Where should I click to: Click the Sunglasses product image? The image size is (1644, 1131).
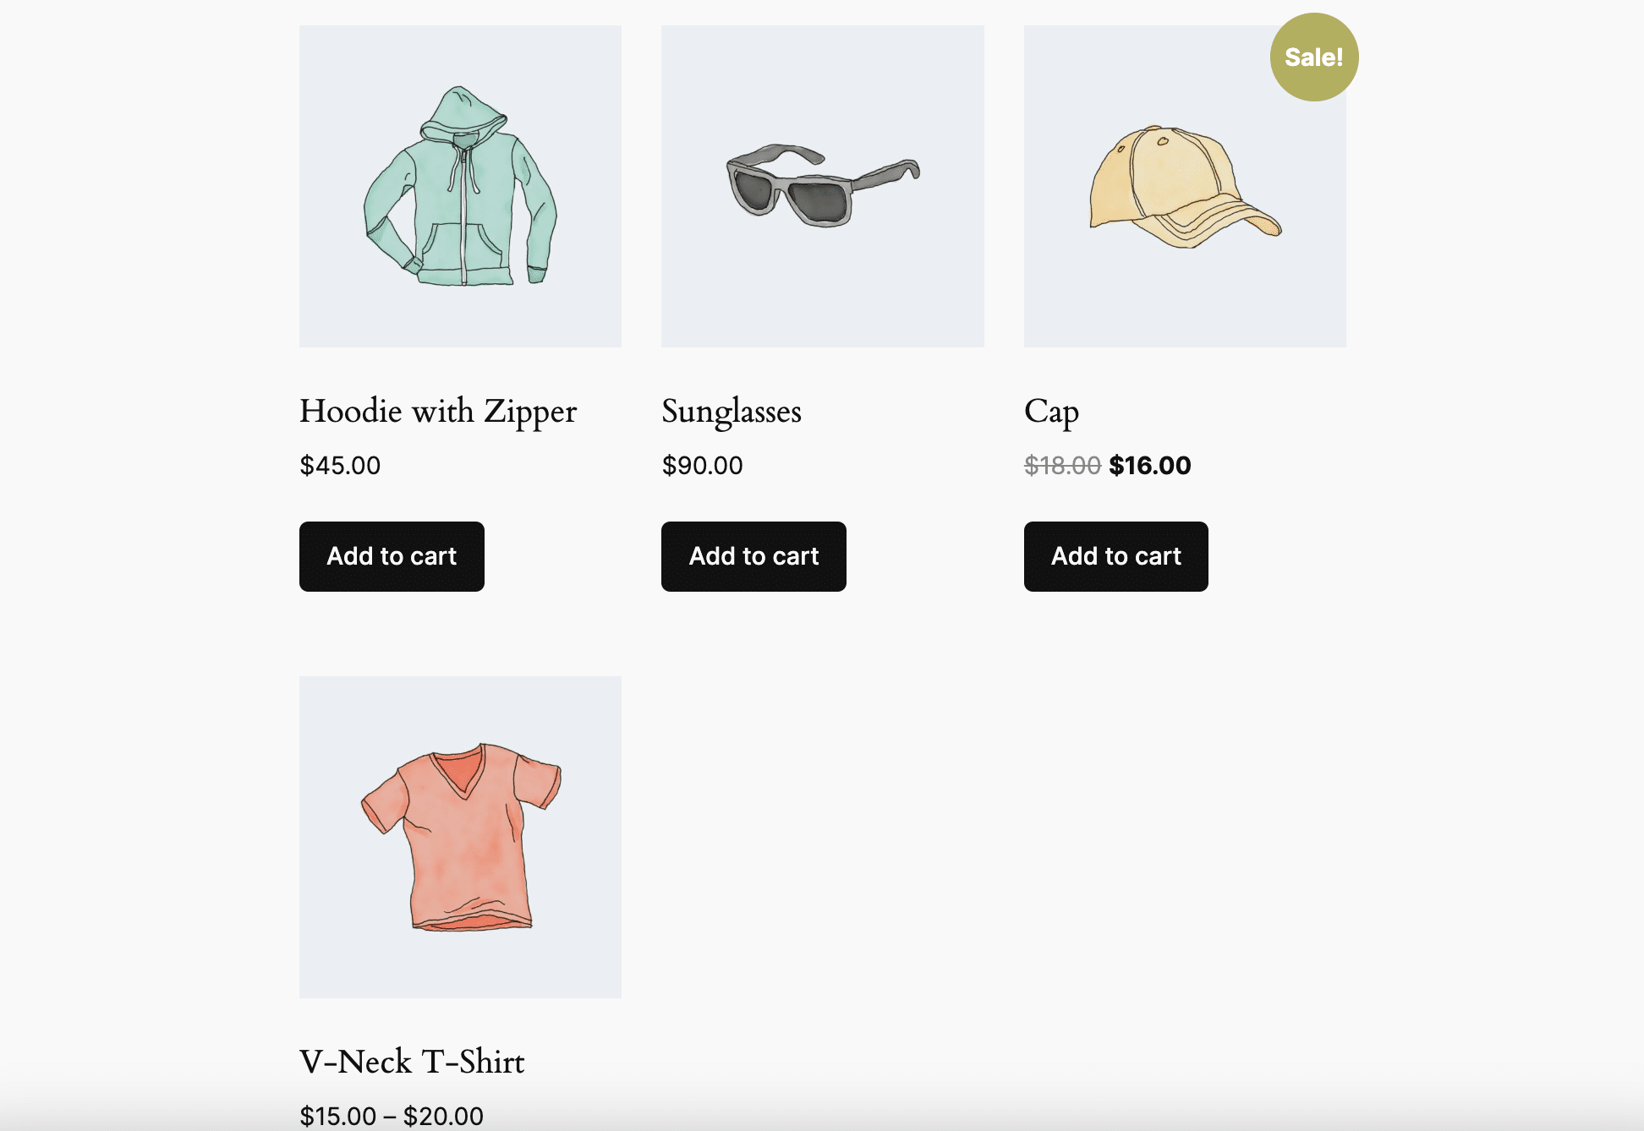coord(822,186)
